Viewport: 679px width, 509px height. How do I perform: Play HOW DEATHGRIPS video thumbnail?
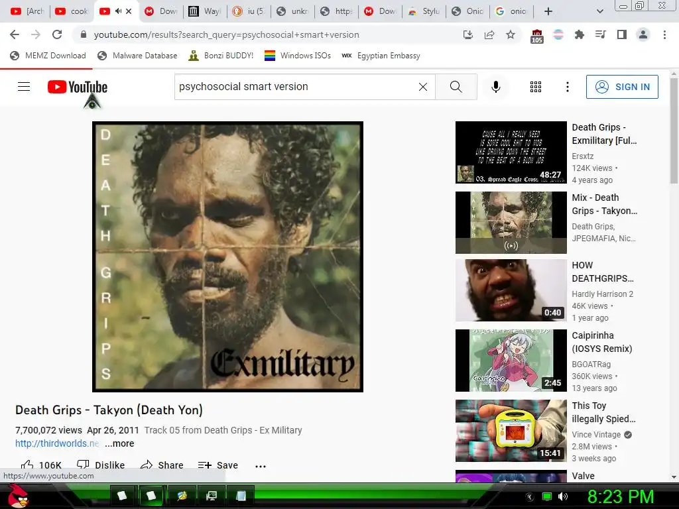[511, 290]
